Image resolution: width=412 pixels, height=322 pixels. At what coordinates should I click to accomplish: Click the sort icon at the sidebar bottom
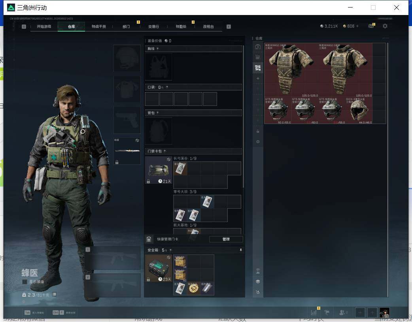click(258, 292)
